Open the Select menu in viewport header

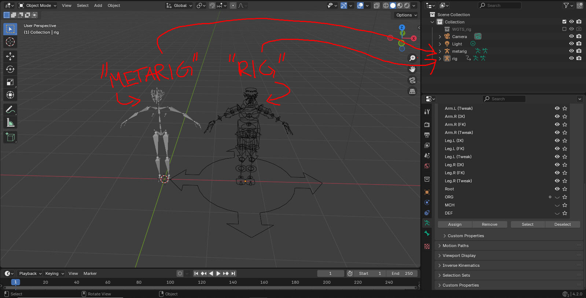(83, 5)
